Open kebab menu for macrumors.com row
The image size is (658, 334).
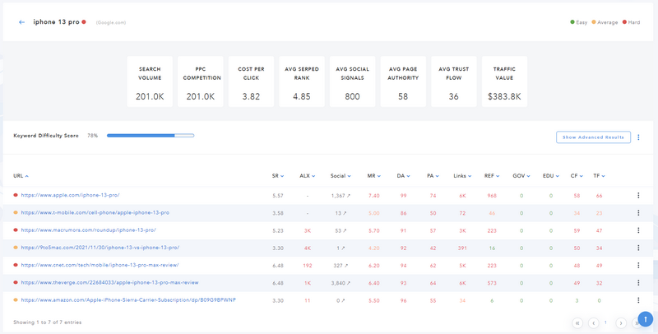pyautogui.click(x=638, y=230)
